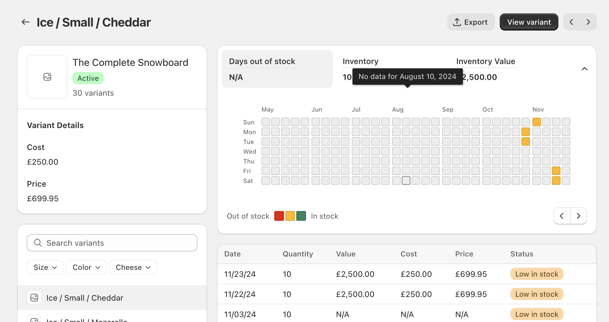The height and width of the screenshot is (322, 609).
Task: Click the Export button
Action: pos(471,22)
